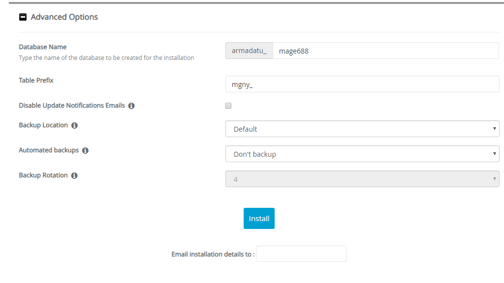Collapse the Advanced Options minus icon
504x283 pixels.
point(23,17)
